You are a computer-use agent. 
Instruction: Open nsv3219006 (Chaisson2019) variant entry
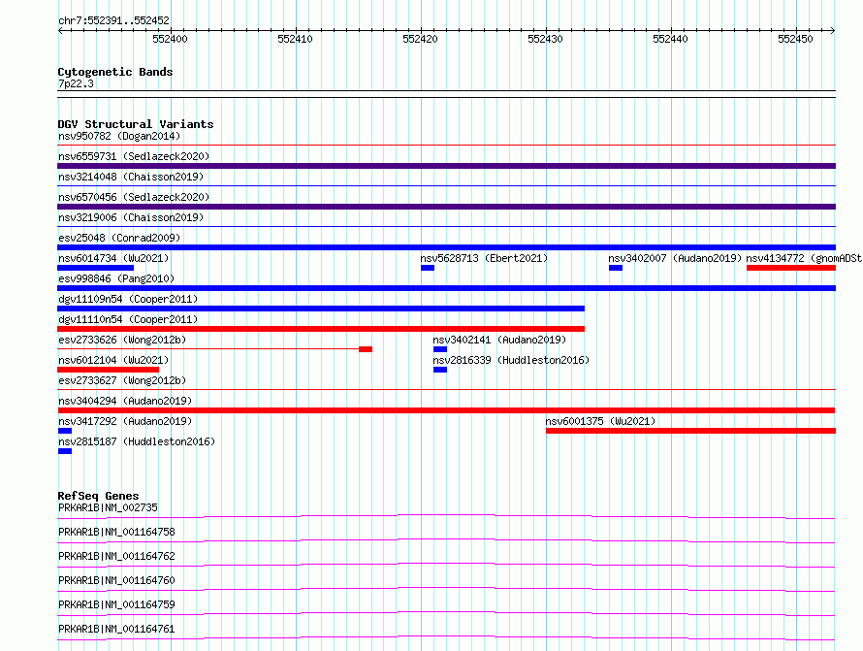[x=131, y=217]
